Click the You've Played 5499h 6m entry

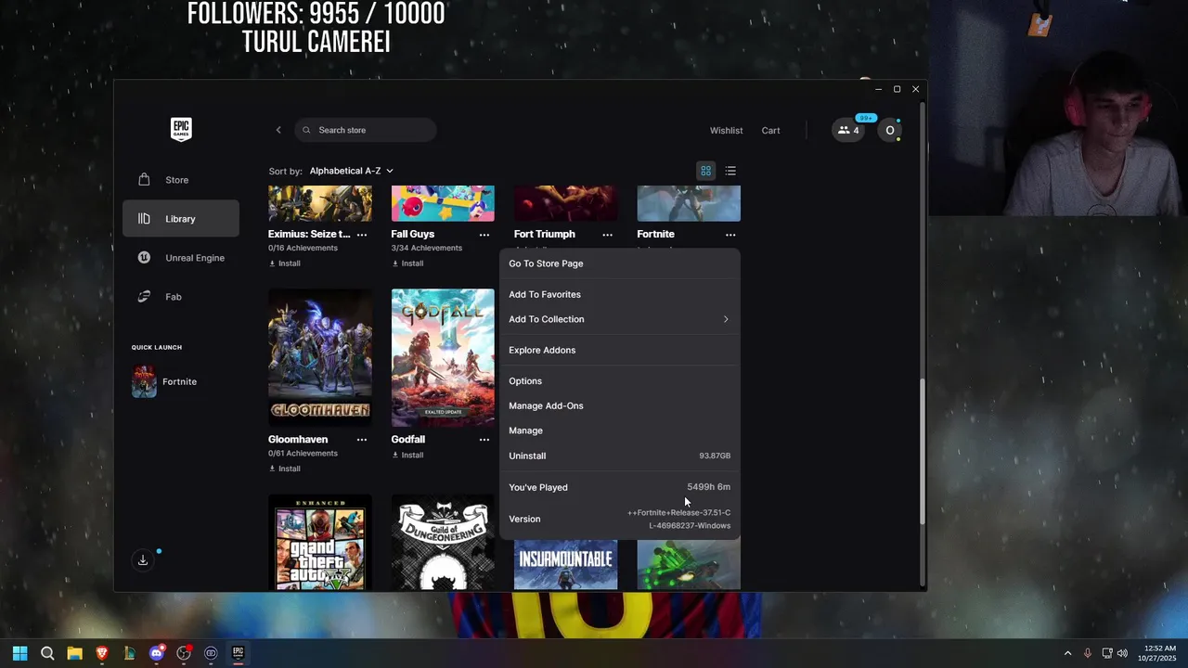(x=620, y=487)
